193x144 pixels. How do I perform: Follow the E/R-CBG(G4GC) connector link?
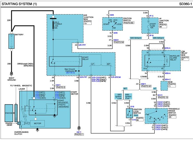point(99,79)
